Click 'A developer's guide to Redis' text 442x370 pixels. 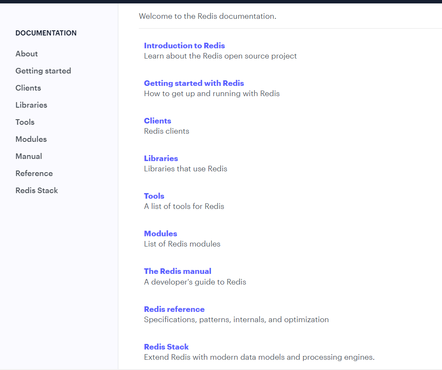[x=195, y=282]
